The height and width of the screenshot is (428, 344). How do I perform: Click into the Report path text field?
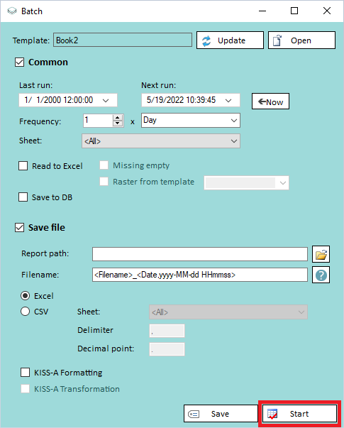tap(200, 254)
